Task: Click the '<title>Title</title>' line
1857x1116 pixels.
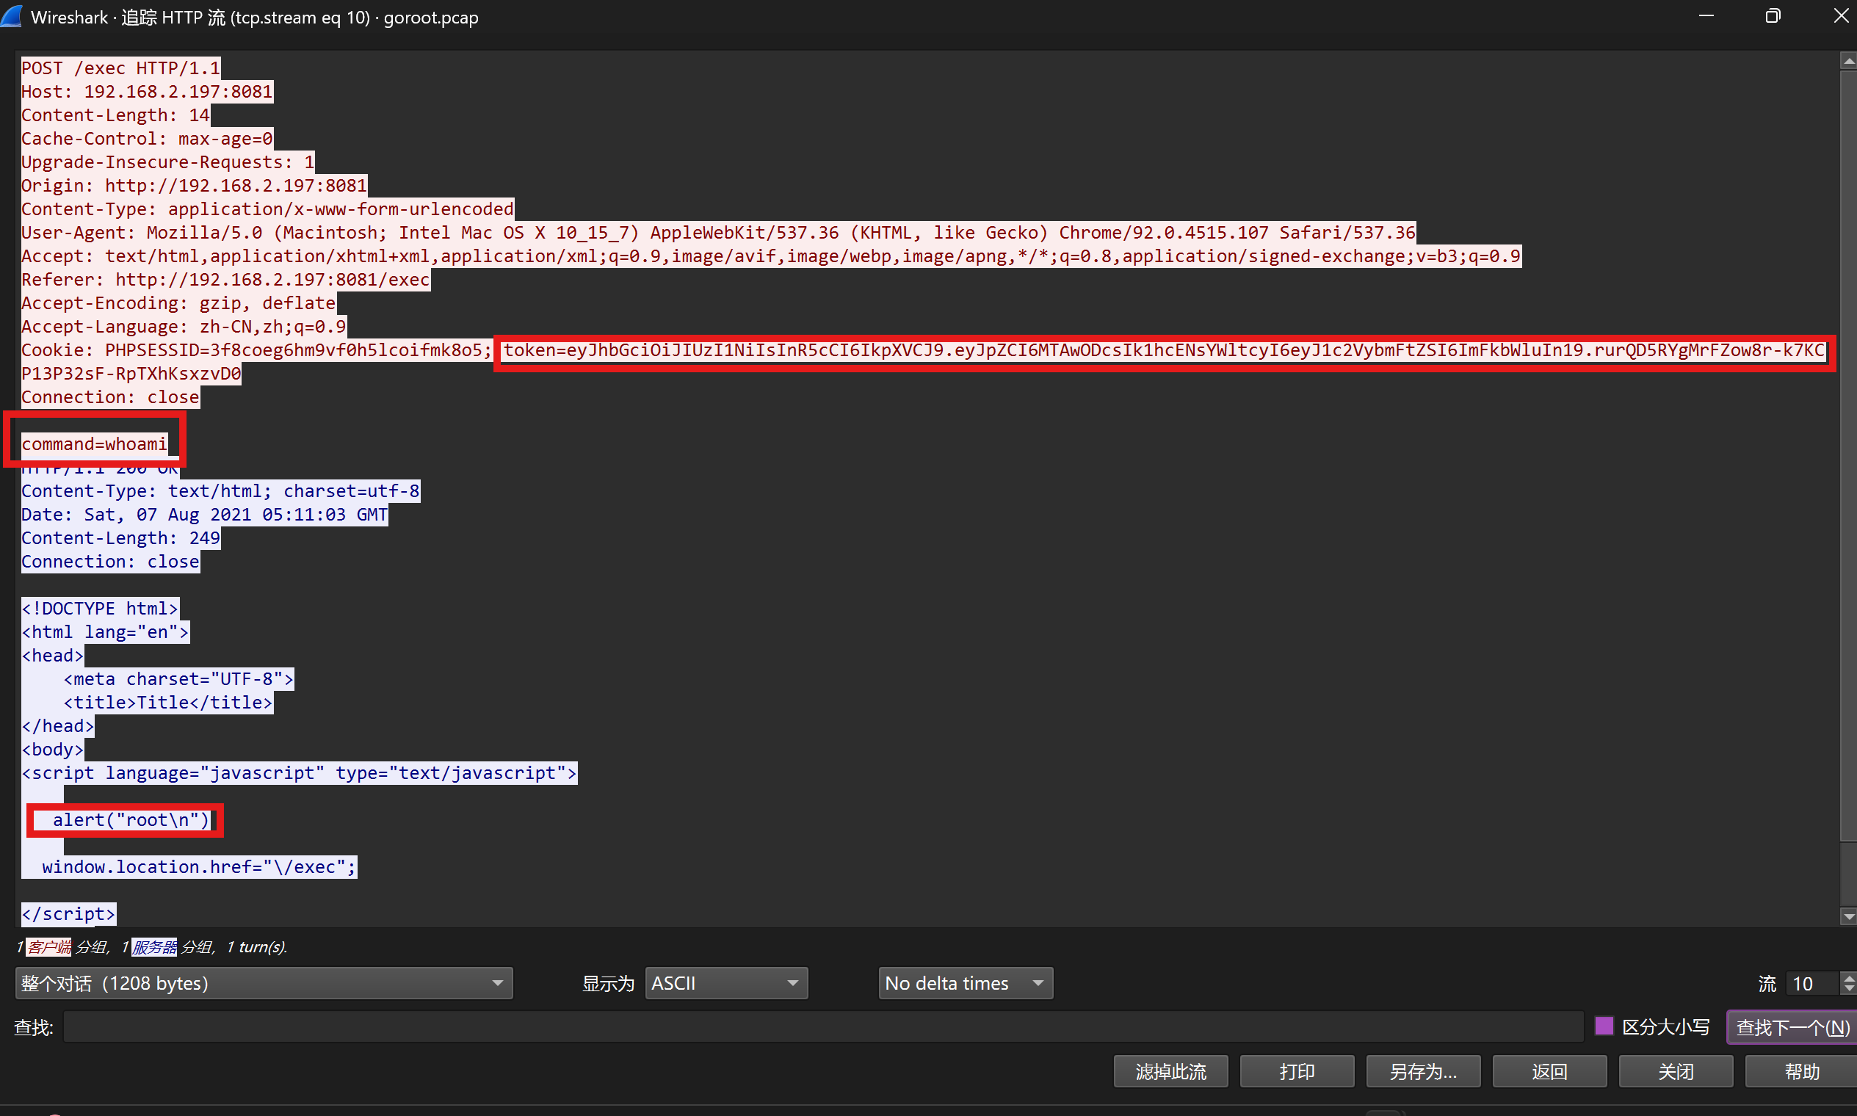Action: (x=167, y=702)
